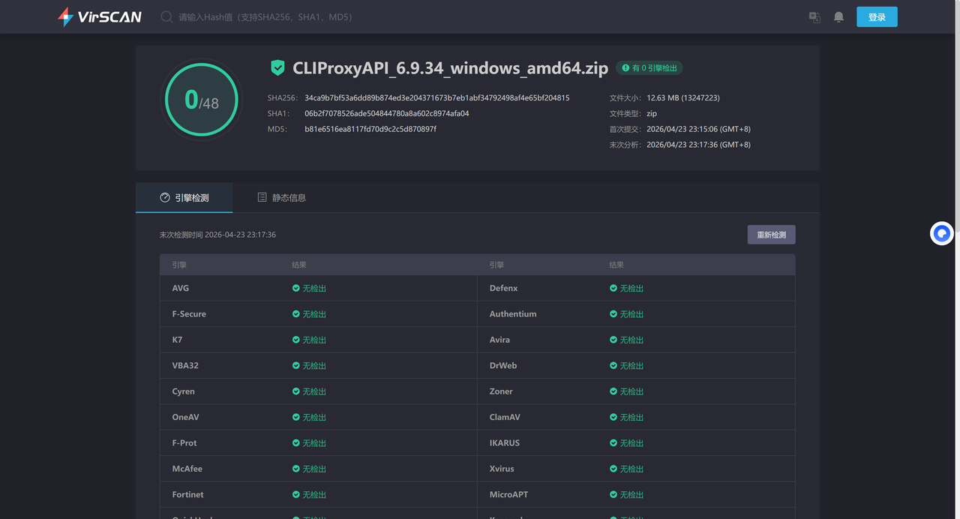Screen dimensions: 960x519
Task: Switch to the 静态信息 tab
Action: coord(282,198)
